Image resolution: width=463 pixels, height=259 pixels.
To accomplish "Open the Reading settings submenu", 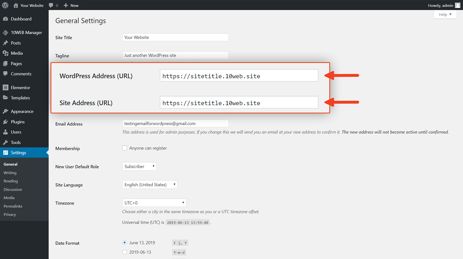I will pyautogui.click(x=11, y=181).
